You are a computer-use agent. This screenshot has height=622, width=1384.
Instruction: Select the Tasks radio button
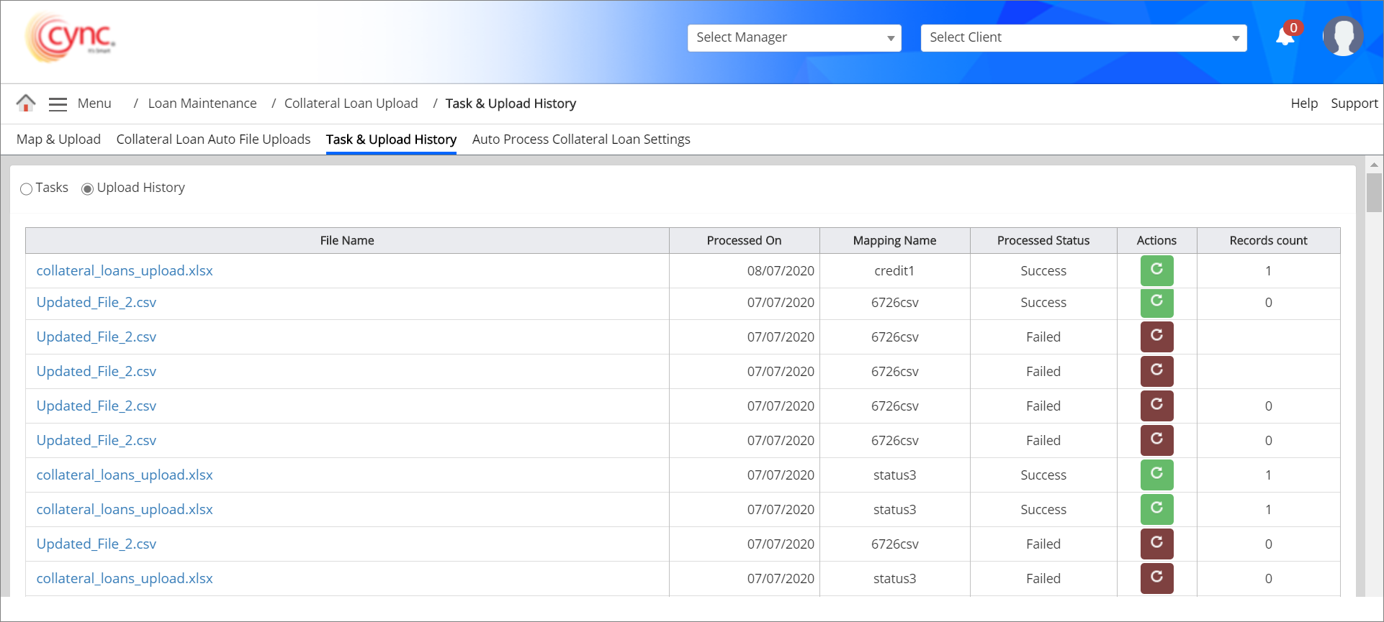(x=27, y=188)
